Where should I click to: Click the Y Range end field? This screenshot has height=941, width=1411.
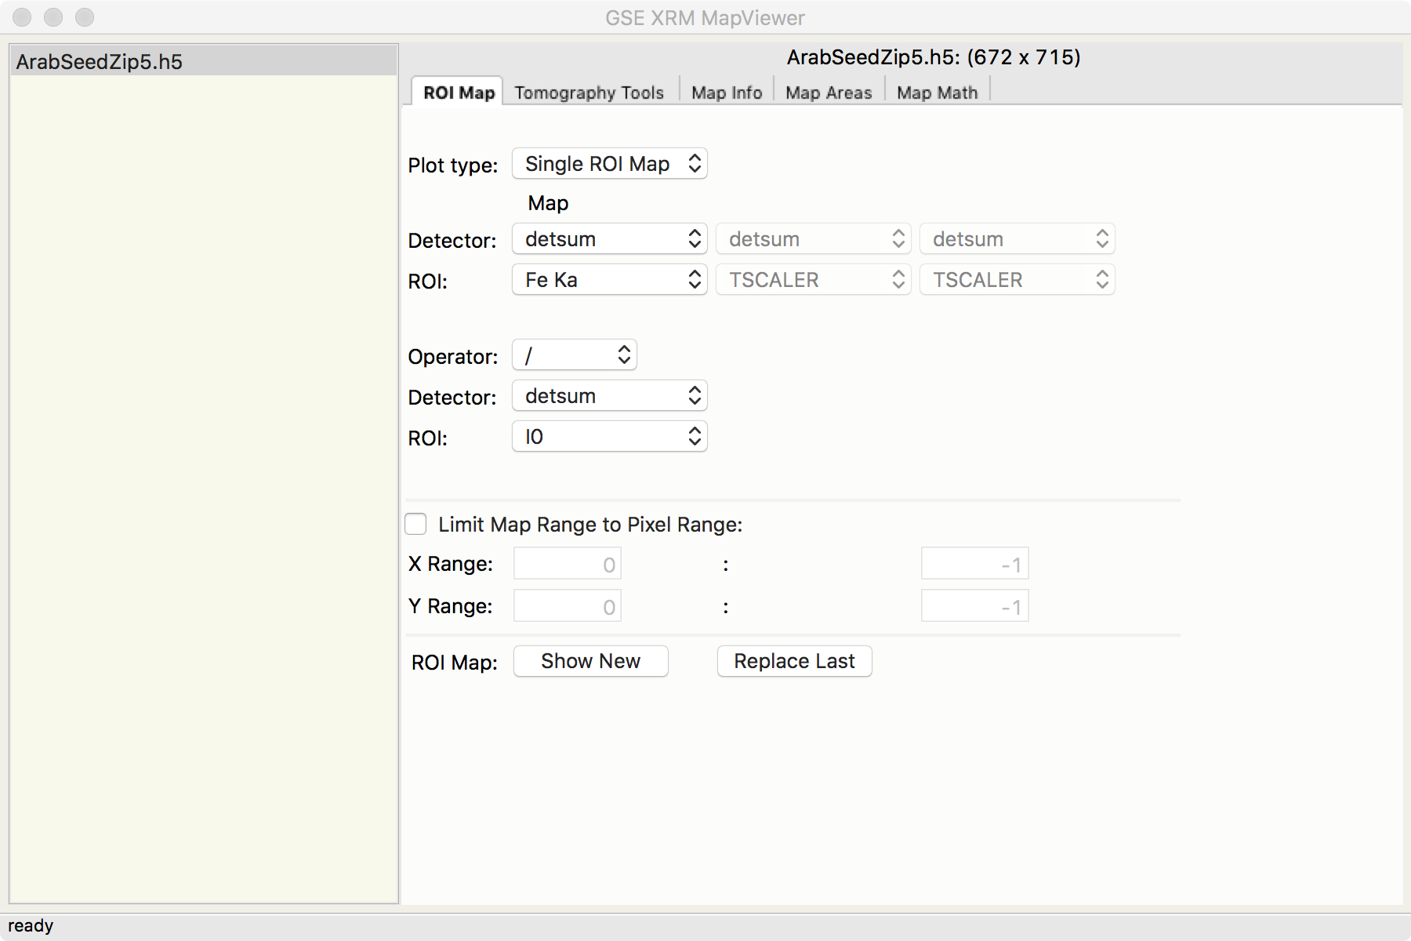point(974,606)
